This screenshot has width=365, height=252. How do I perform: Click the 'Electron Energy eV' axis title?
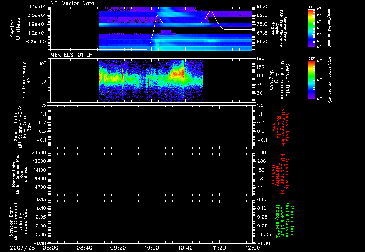coord(26,80)
